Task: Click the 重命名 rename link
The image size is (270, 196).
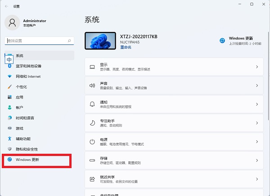Action: 126,47
